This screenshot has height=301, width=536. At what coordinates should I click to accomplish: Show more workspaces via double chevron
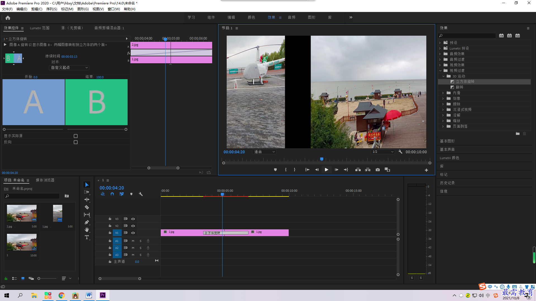[x=351, y=17]
